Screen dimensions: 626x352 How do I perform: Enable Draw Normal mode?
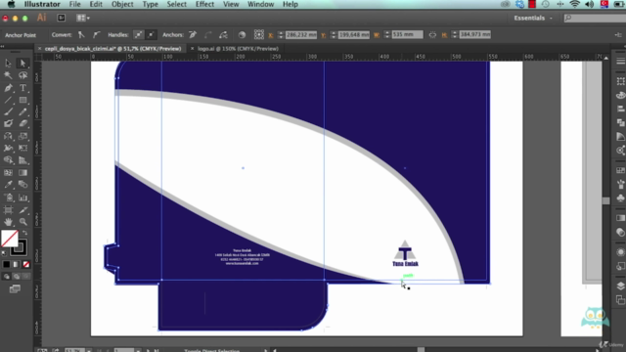pos(7,276)
